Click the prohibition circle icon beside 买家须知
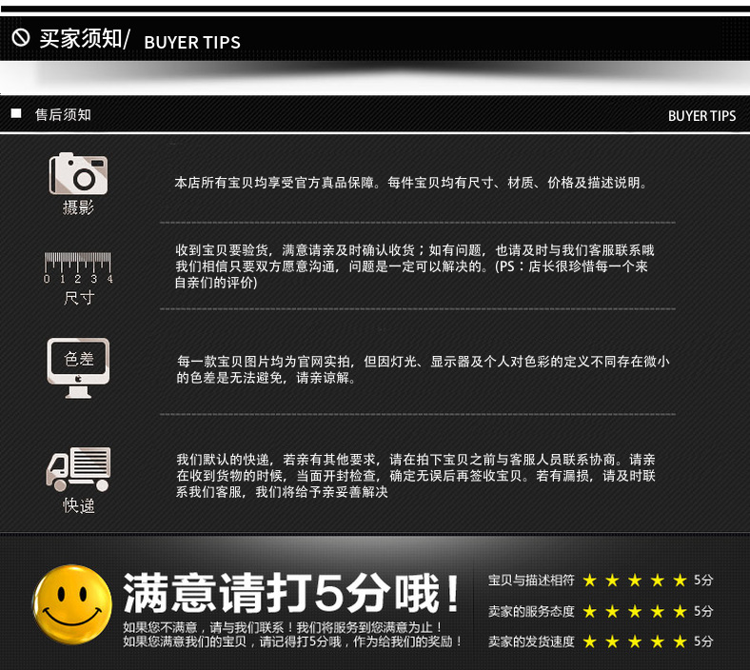 [x=21, y=37]
